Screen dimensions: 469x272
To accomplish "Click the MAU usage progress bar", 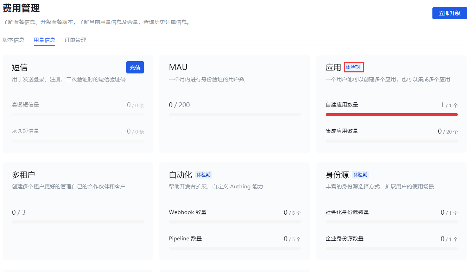I will pyautogui.click(x=235, y=115).
